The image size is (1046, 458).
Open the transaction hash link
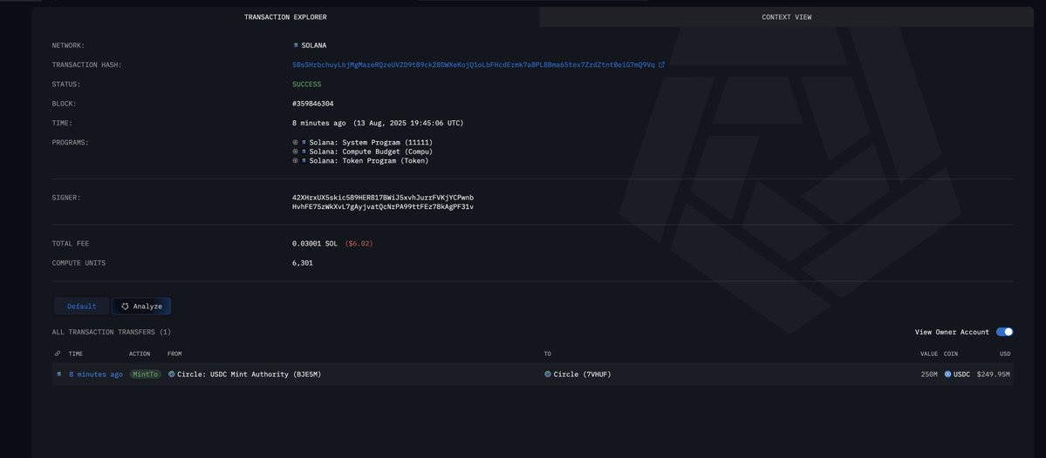(473, 64)
